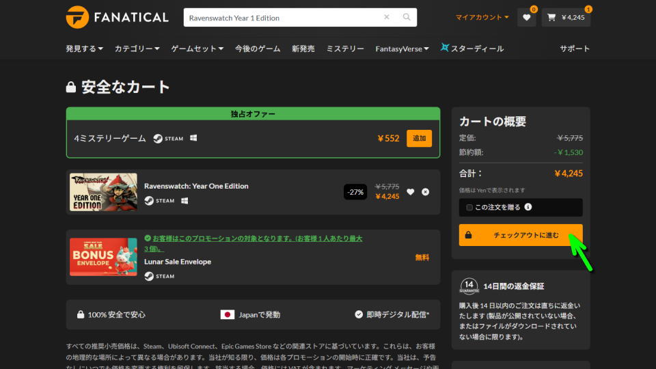Expand カテゴリー menu
The height and width of the screenshot is (369, 656).
[x=137, y=49]
